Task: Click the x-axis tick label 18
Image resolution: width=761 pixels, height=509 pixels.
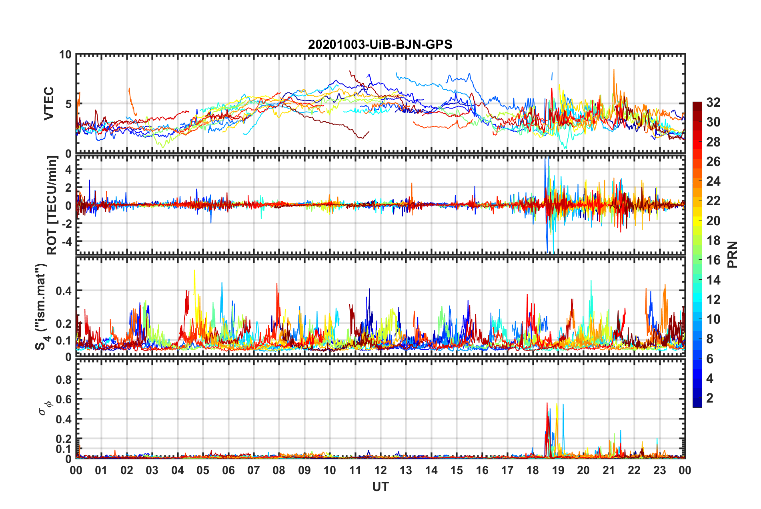Action: [533, 470]
